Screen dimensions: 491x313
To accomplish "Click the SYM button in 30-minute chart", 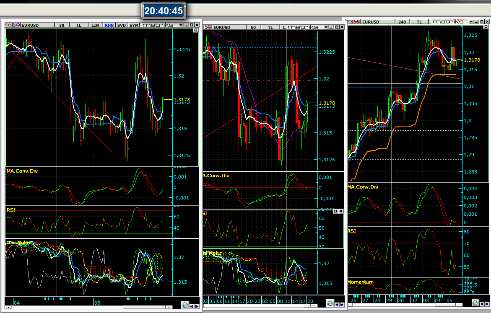I will coord(134,25).
